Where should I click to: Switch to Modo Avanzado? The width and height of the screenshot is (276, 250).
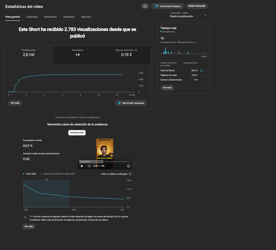[197, 6]
